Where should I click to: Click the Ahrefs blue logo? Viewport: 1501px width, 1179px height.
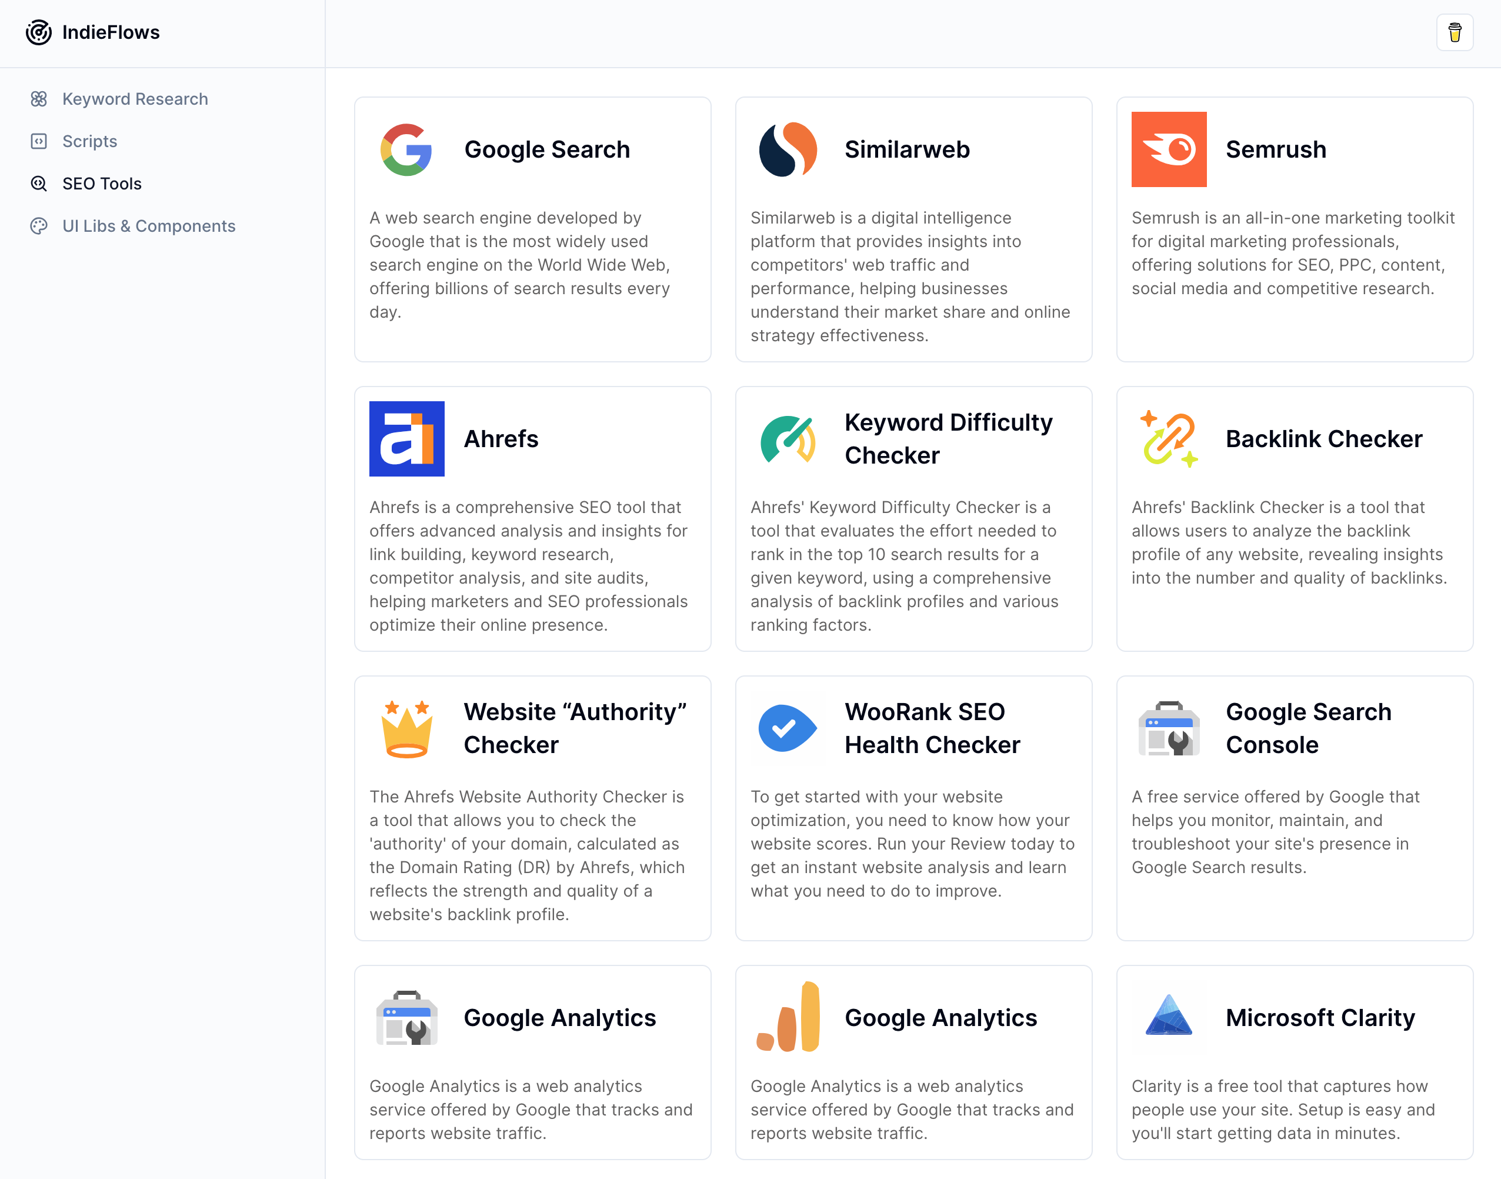point(406,439)
